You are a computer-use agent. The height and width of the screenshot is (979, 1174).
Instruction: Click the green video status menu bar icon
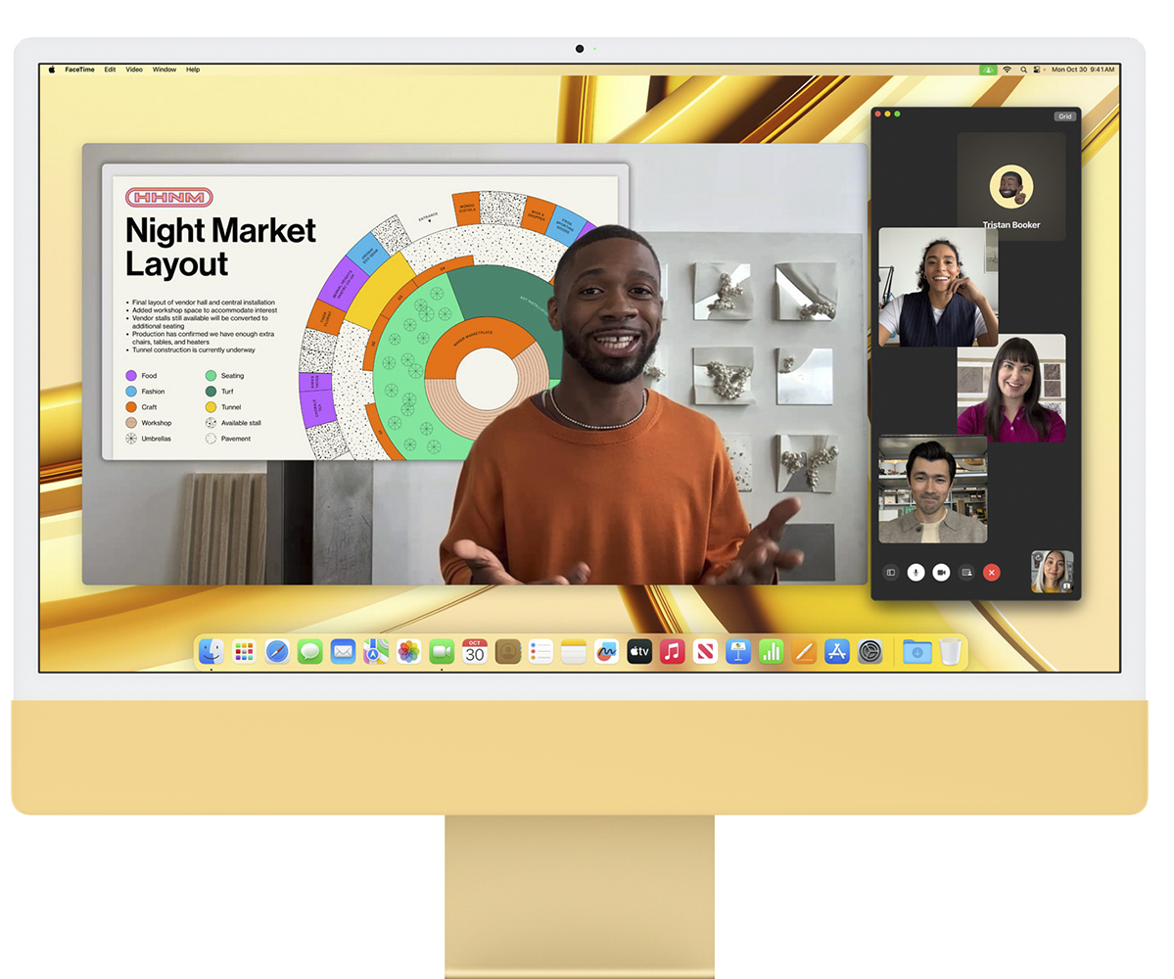point(988,70)
